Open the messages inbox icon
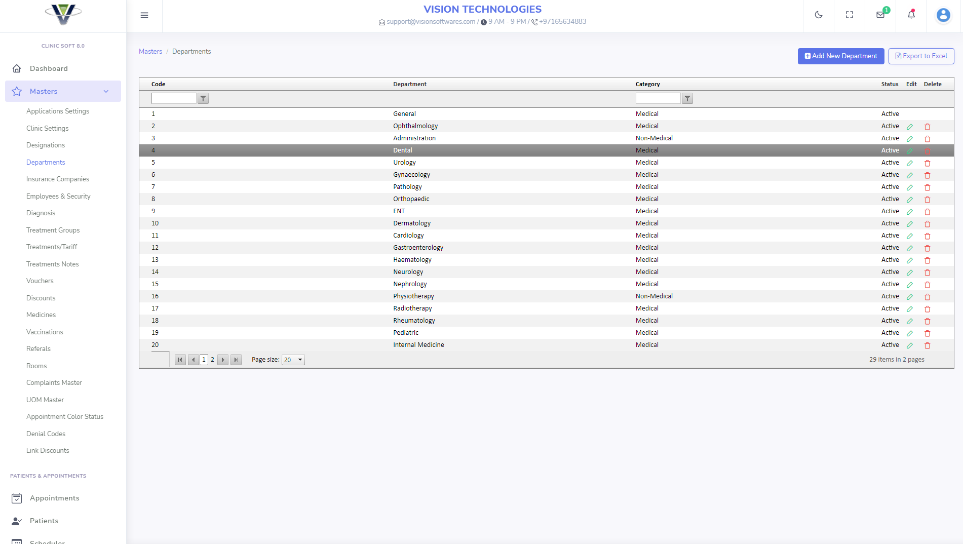 pos(880,15)
